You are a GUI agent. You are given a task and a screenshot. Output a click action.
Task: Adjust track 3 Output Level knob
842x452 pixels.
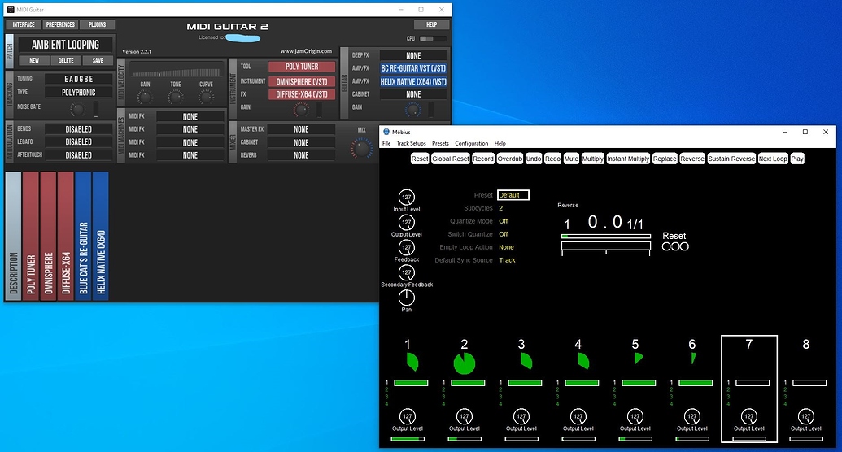point(521,416)
